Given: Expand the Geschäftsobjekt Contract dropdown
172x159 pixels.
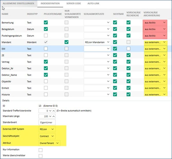Looking at the screenshot, I should coord(47,136).
